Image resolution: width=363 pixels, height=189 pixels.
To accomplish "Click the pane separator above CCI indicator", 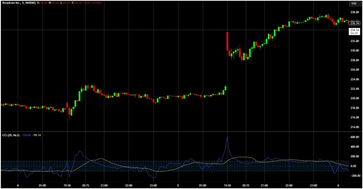I will click(x=173, y=131).
